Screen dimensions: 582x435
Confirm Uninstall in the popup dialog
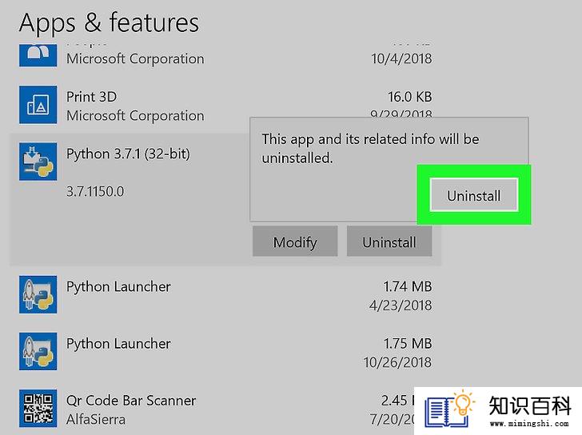(x=473, y=195)
